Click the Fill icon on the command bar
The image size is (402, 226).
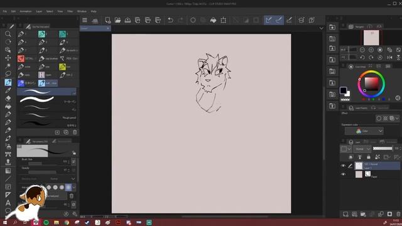[x=214, y=20]
